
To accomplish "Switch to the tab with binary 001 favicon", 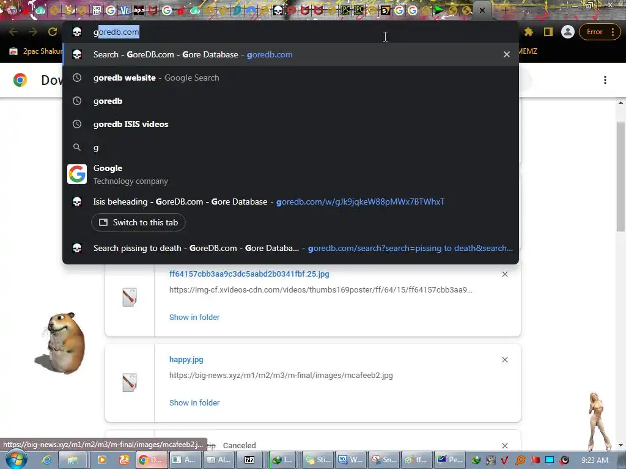I will coord(97,10).
